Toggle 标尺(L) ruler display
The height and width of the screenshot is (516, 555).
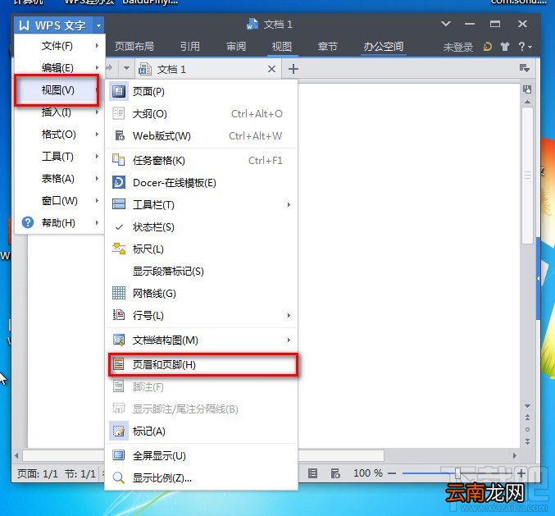point(201,249)
